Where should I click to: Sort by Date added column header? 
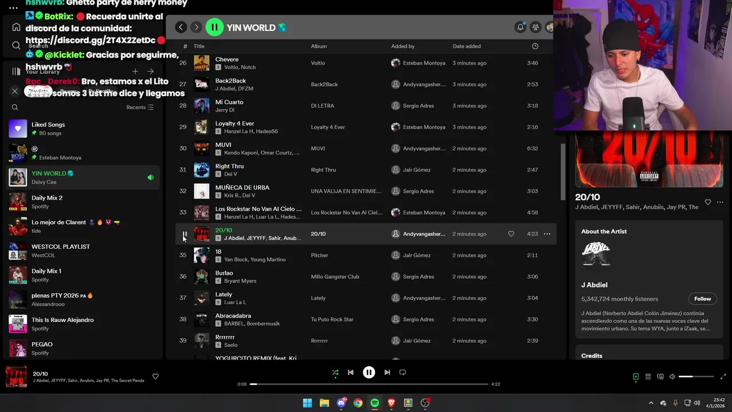pos(467,46)
